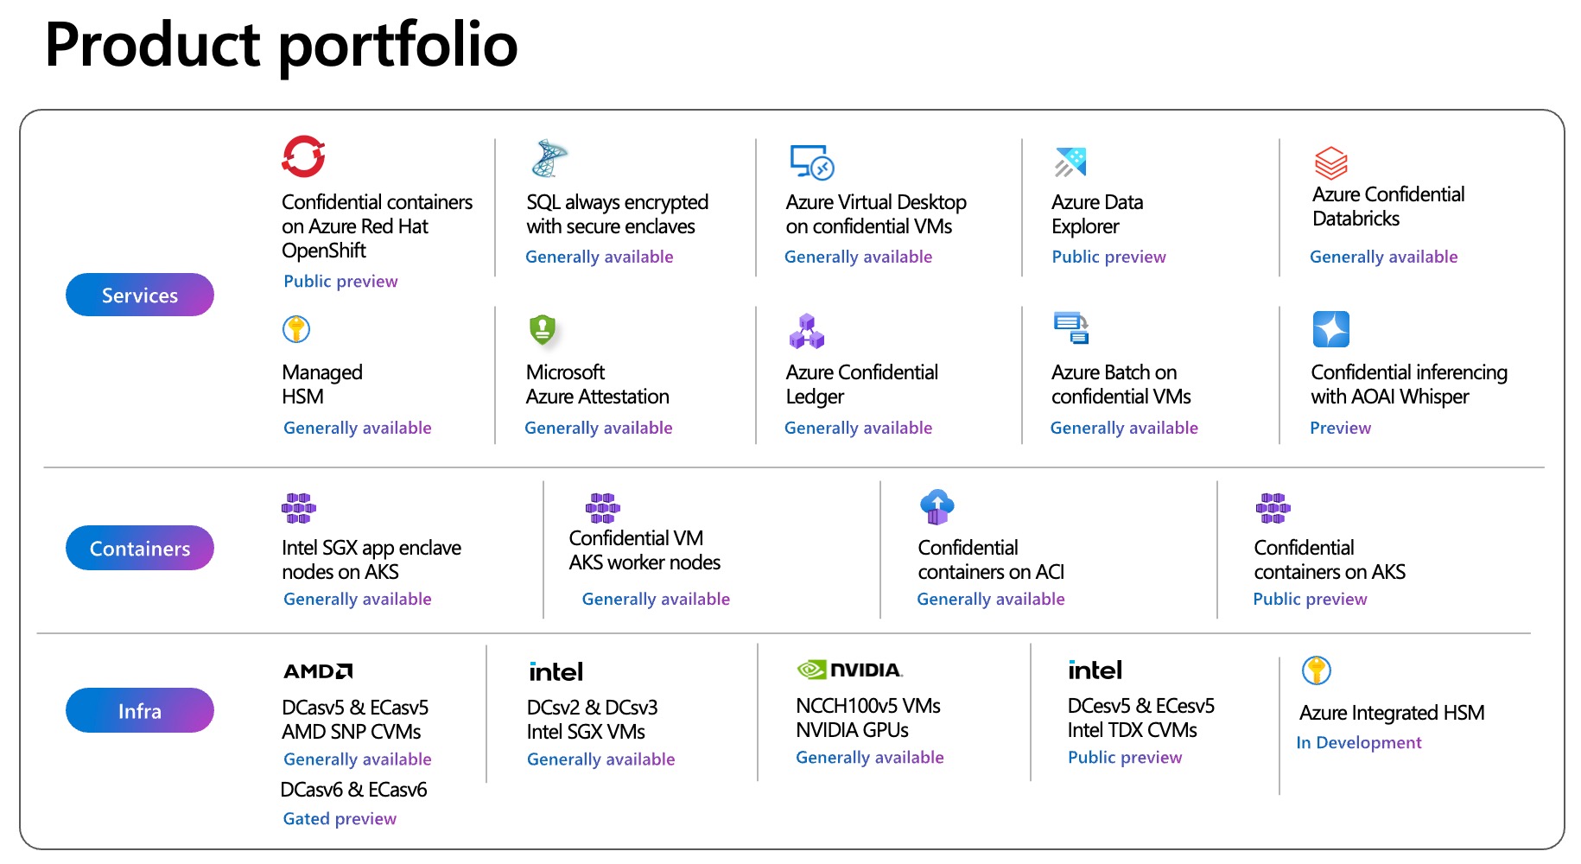Image resolution: width=1581 pixels, height=864 pixels.
Task: Select the AOAI Whisper sparkle icon
Action: [1331, 329]
